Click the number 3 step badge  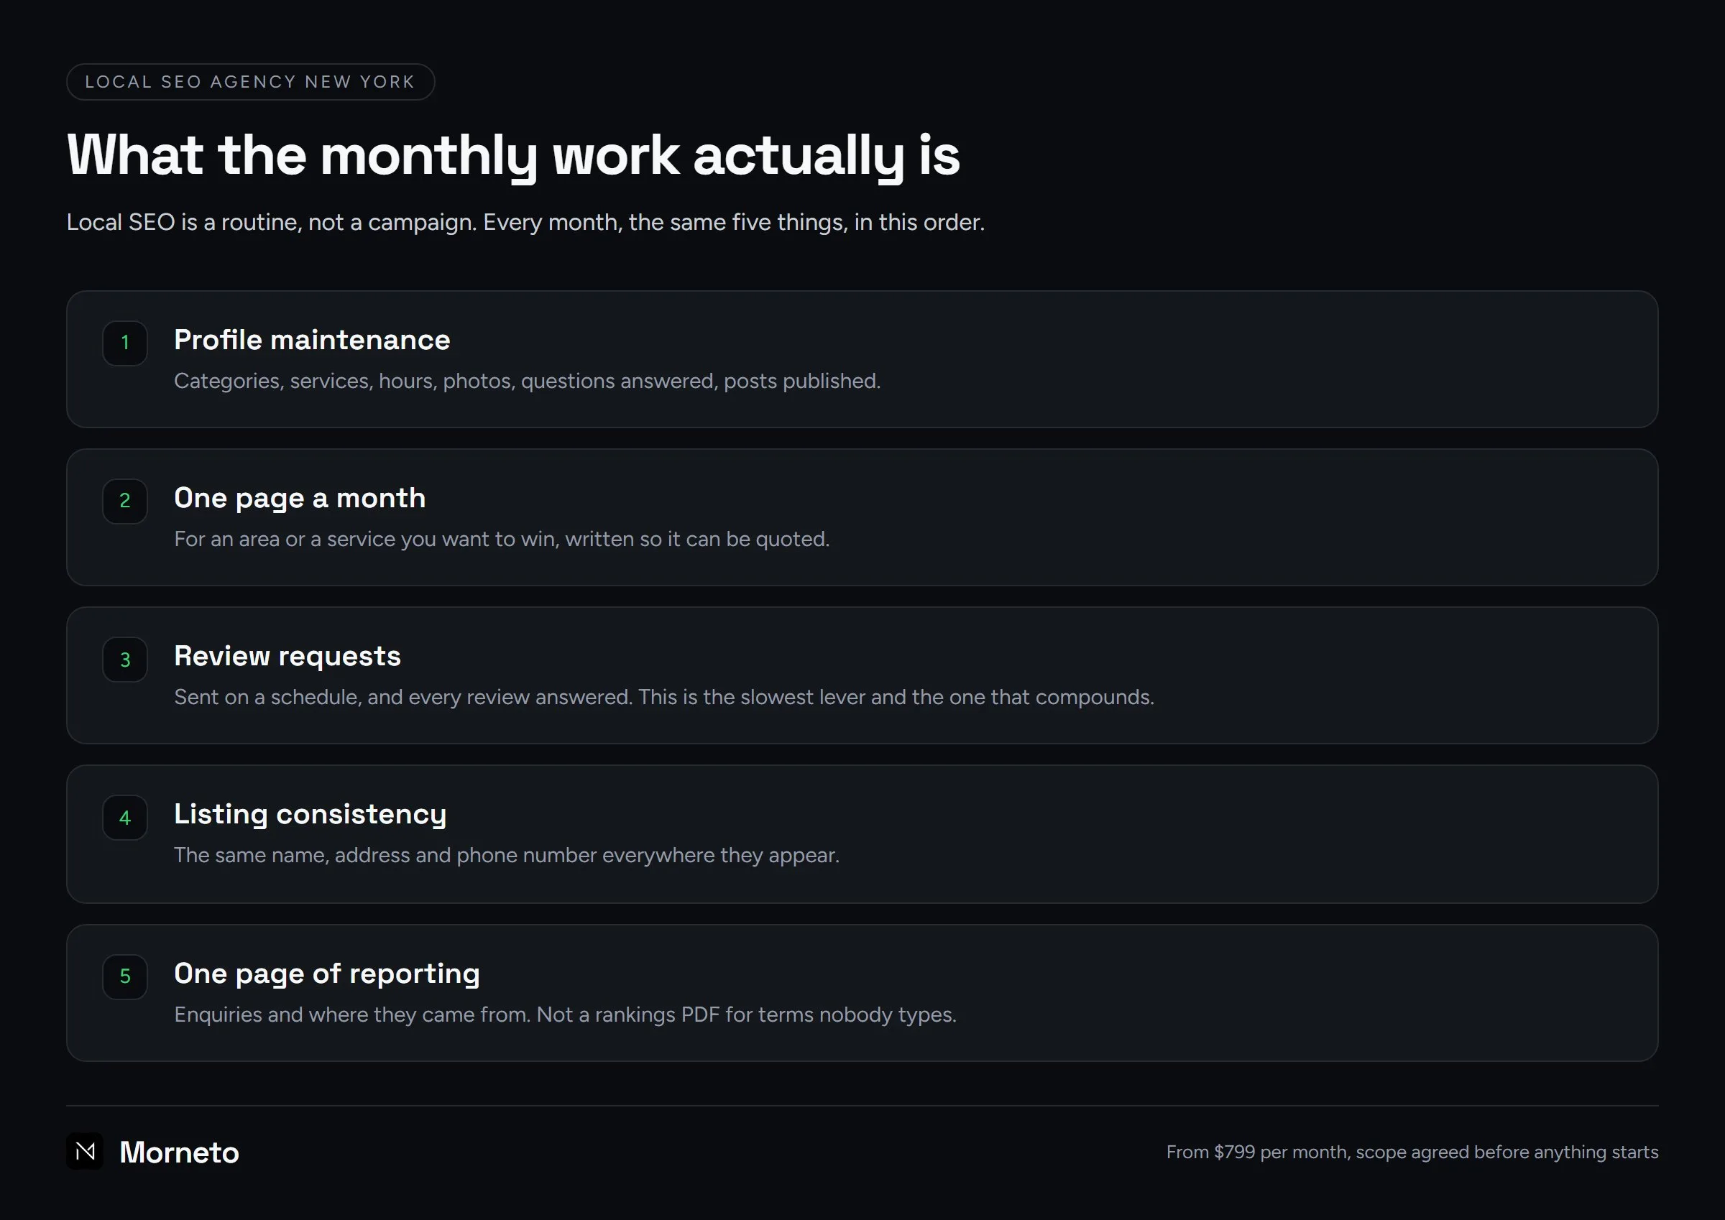[x=125, y=660]
